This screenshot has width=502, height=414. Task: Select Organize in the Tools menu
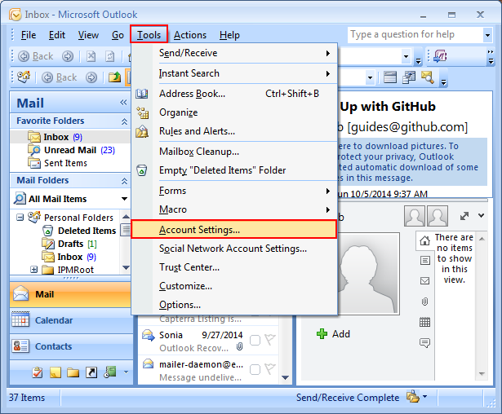tap(234, 112)
